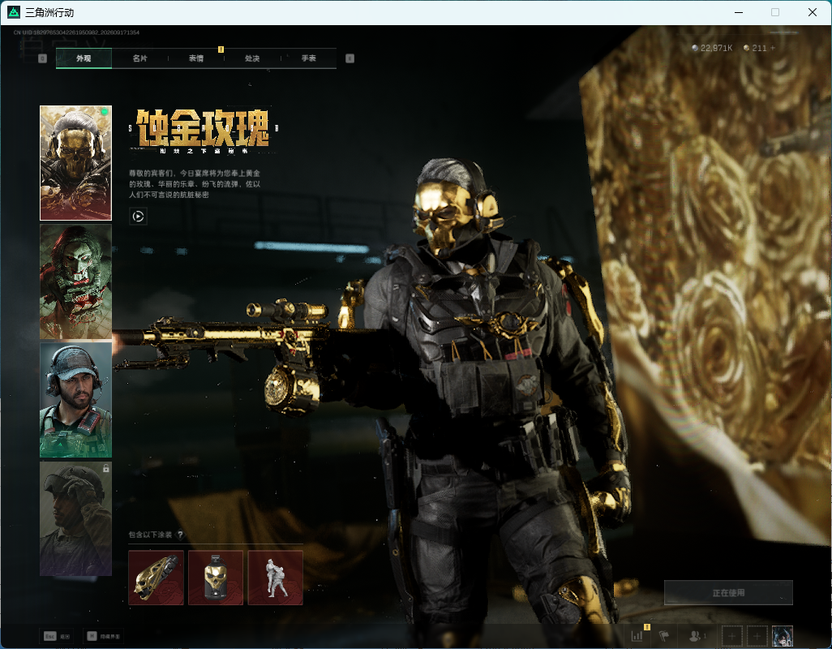View the gold skull canister charm item
This screenshot has width=832, height=649.
(216, 578)
